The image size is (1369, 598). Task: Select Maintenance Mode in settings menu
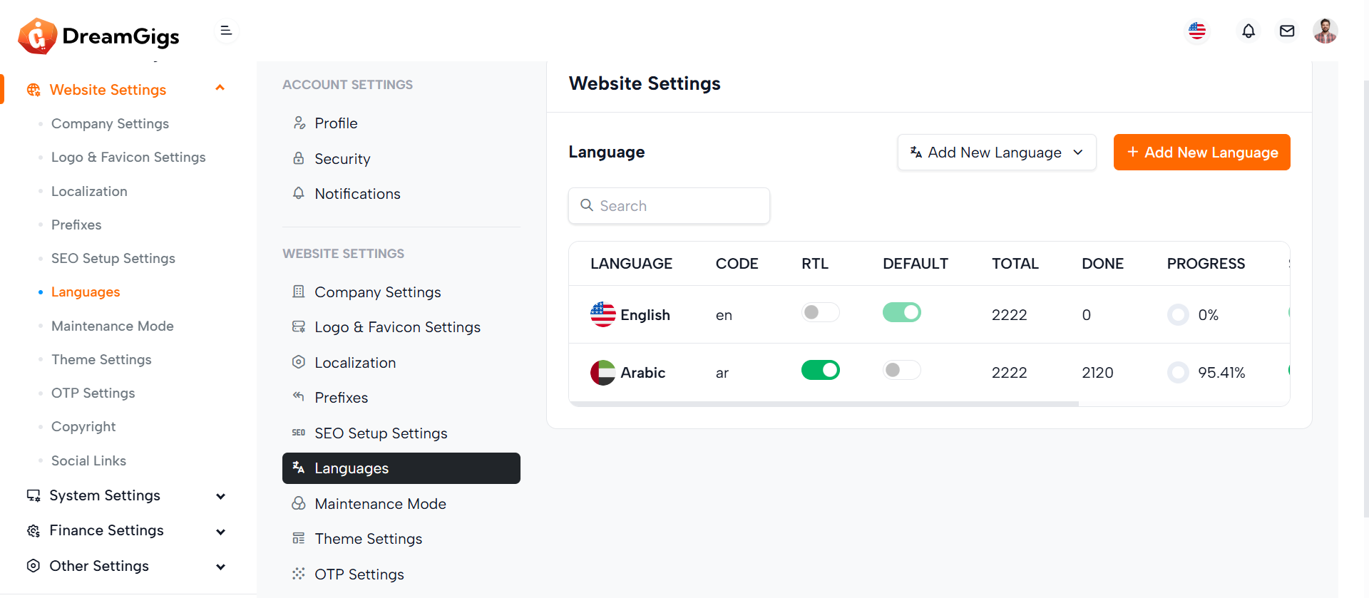(380, 504)
